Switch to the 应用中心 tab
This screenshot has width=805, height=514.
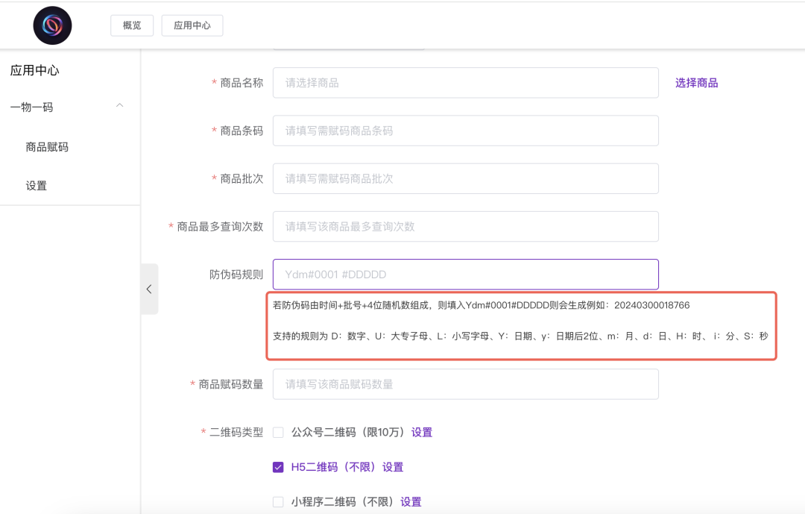click(192, 25)
